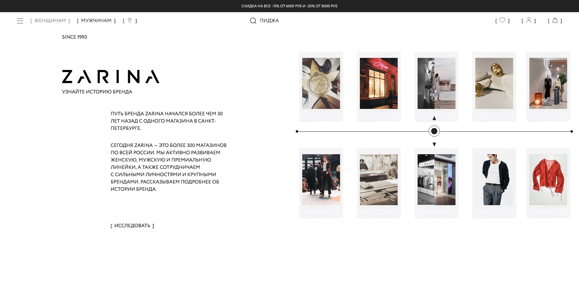Image resolution: width=579 pixels, height=282 pixels.
Task: Click the up arrow above timeline handle
Action: [x=434, y=118]
